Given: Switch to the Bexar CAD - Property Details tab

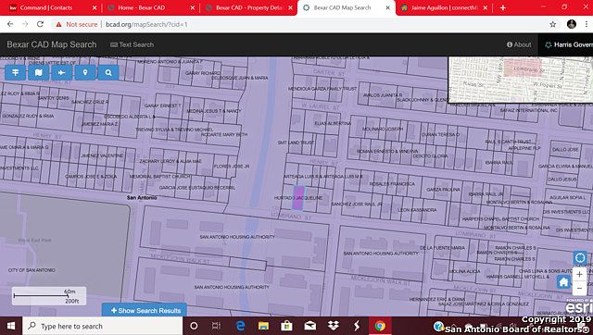Looking at the screenshot, I should pyautogui.click(x=249, y=7).
